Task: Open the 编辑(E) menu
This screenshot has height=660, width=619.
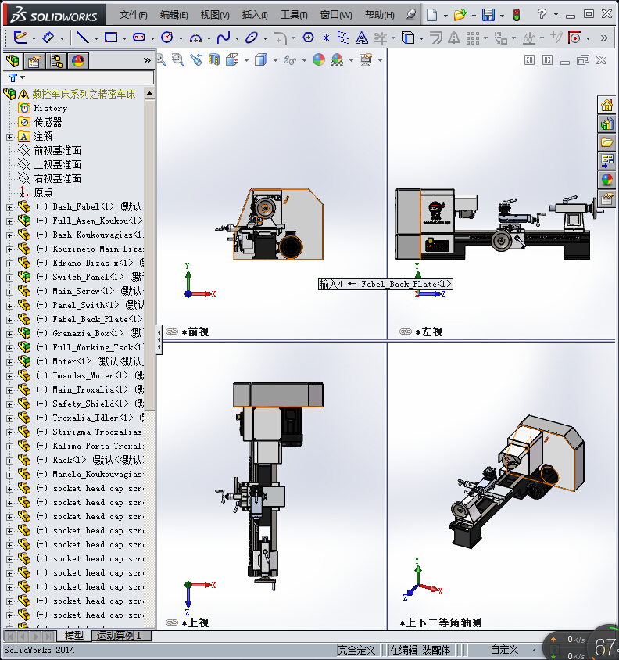Action: click(x=174, y=15)
